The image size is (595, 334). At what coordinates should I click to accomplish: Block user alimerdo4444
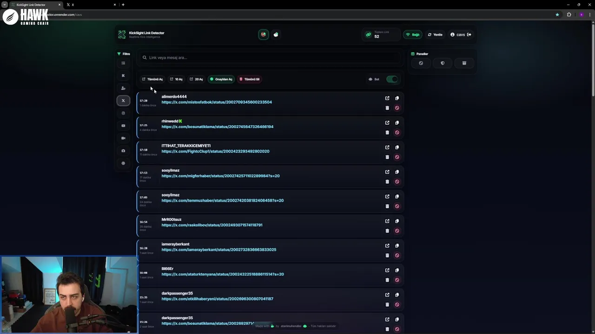pyautogui.click(x=397, y=108)
